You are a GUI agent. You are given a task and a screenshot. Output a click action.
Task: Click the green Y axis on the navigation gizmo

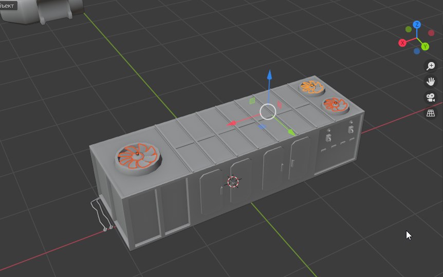click(425, 47)
